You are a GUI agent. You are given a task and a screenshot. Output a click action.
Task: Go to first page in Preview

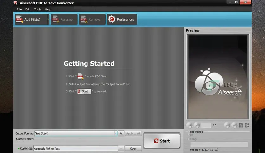(190, 125)
